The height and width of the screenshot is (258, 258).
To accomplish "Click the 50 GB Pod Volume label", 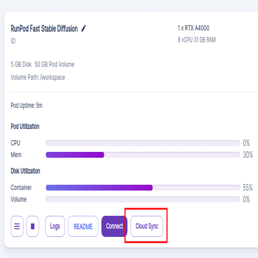I will [x=55, y=64].
